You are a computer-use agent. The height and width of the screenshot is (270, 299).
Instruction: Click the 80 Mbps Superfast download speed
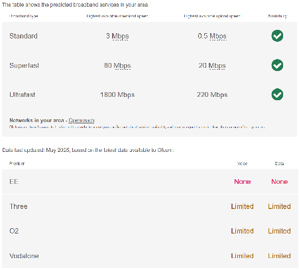point(117,66)
